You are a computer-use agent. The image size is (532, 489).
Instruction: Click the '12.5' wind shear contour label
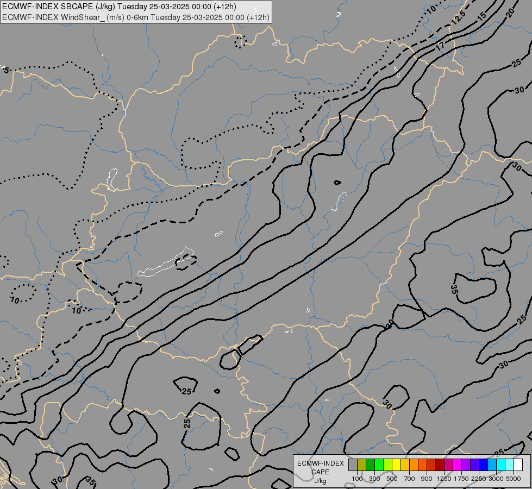tap(458, 17)
